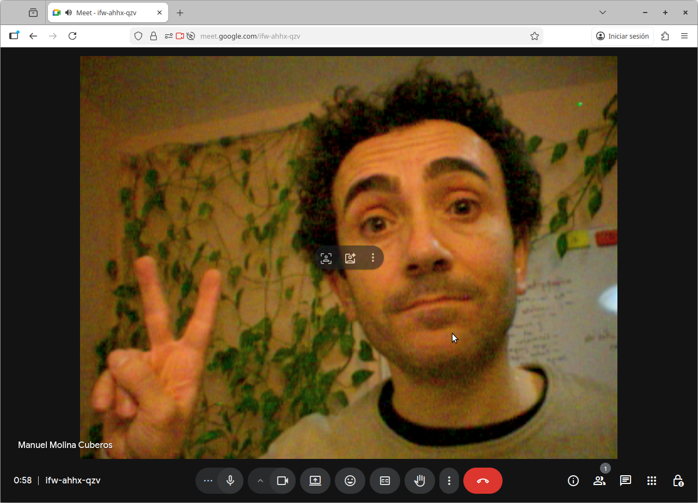Raise your hand in the meeting
698x503 pixels.
click(x=420, y=481)
